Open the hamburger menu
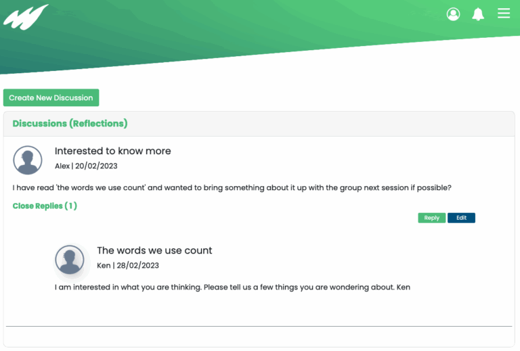This screenshot has width=520, height=351. pyautogui.click(x=504, y=14)
